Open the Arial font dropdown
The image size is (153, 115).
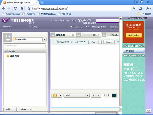point(76,95)
